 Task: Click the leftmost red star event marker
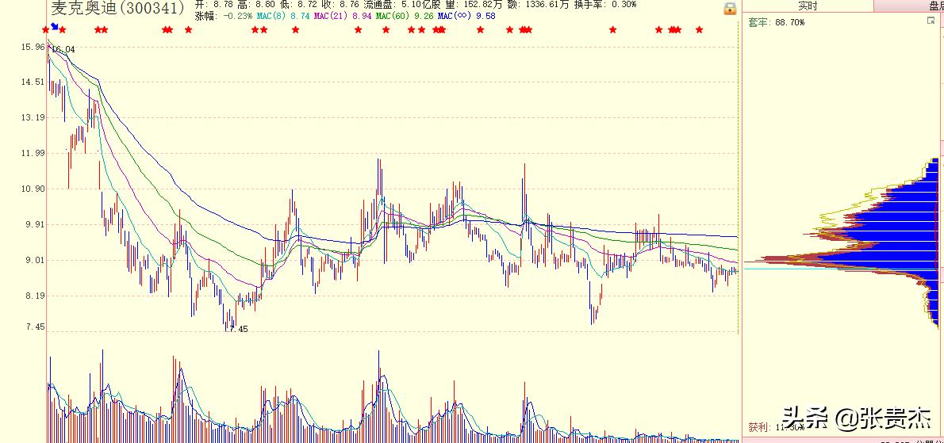tap(46, 29)
